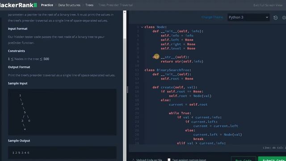Click Exit Full Screen View
The height and width of the screenshot is (161, 286).
coord(268,5)
